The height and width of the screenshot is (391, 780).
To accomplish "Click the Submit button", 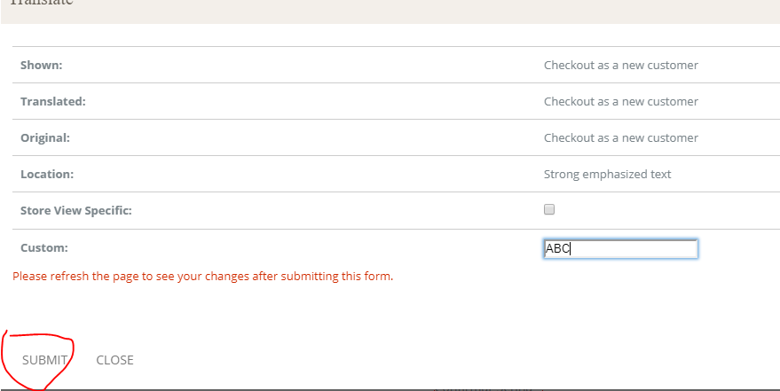I will [44, 360].
